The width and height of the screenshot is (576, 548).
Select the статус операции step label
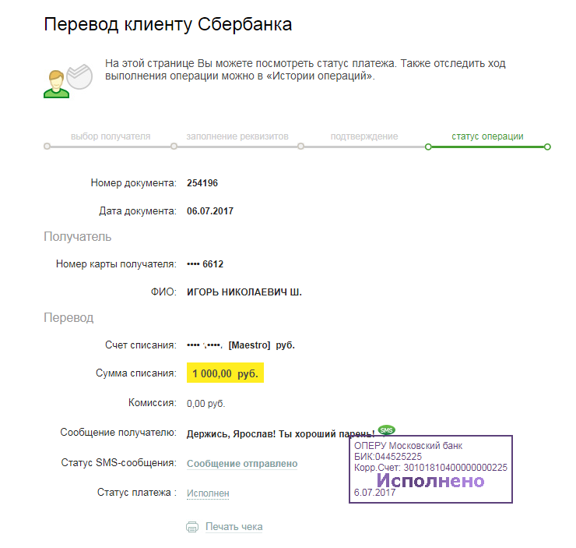487,136
